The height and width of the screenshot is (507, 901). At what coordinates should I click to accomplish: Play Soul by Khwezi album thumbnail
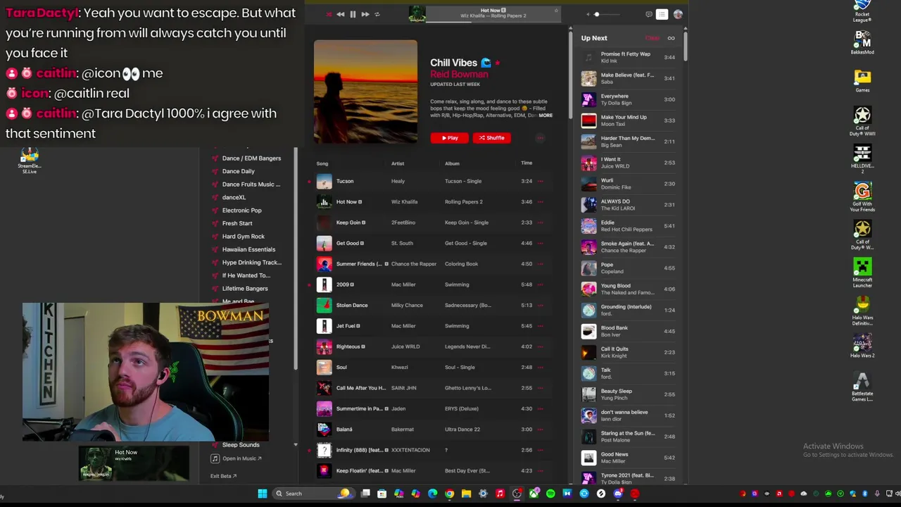point(324,368)
